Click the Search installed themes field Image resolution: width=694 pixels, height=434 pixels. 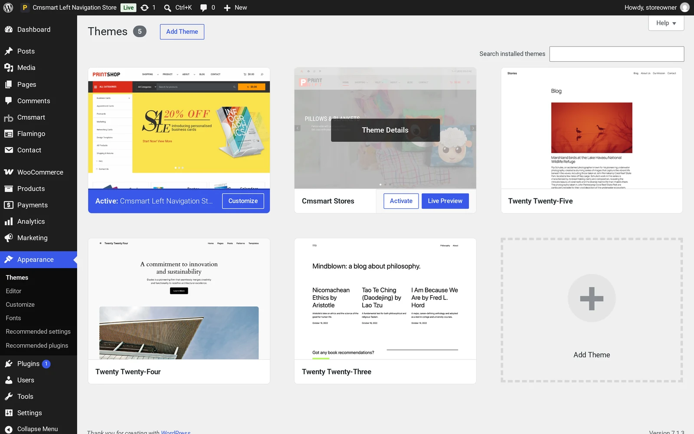617,54
